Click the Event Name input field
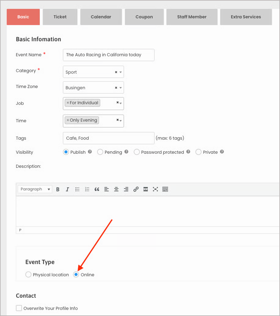The height and width of the screenshot is (316, 280). (x=108, y=55)
